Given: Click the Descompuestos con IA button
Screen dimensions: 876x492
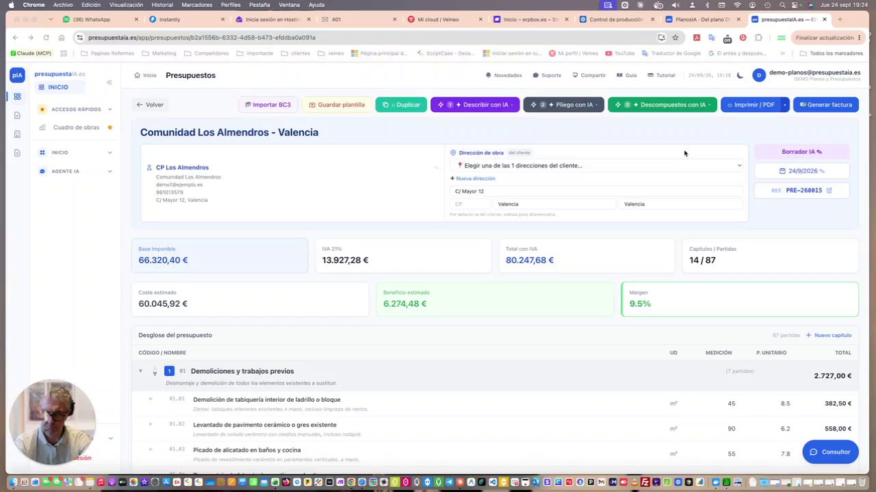Looking at the screenshot, I should pyautogui.click(x=662, y=105).
